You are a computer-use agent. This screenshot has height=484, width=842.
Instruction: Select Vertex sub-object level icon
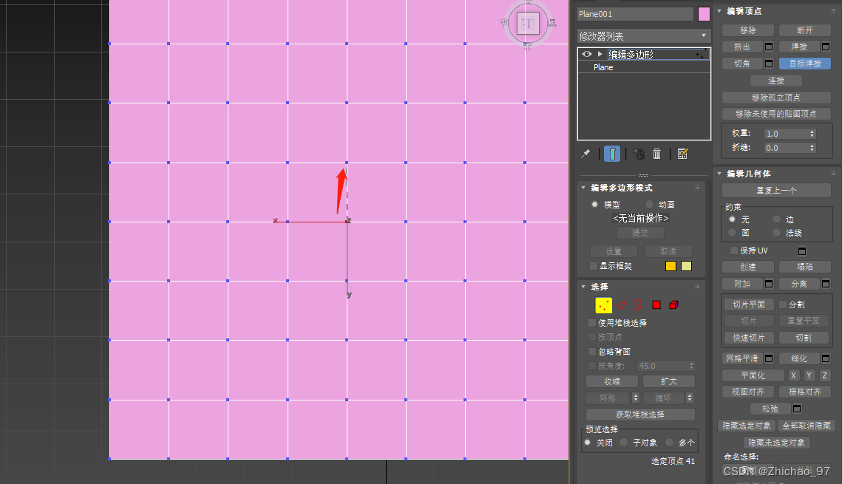coord(603,305)
